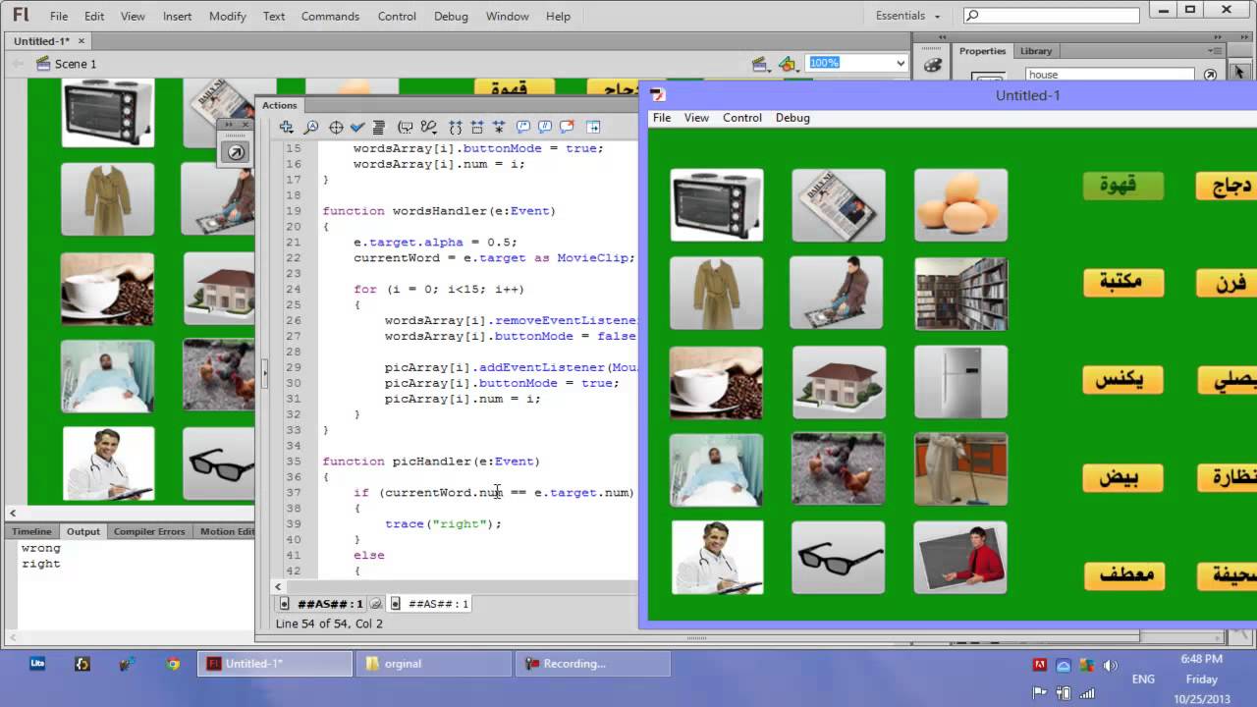This screenshot has width=1257, height=707.
Task: Click the Remove comment icon
Action: [567, 127]
